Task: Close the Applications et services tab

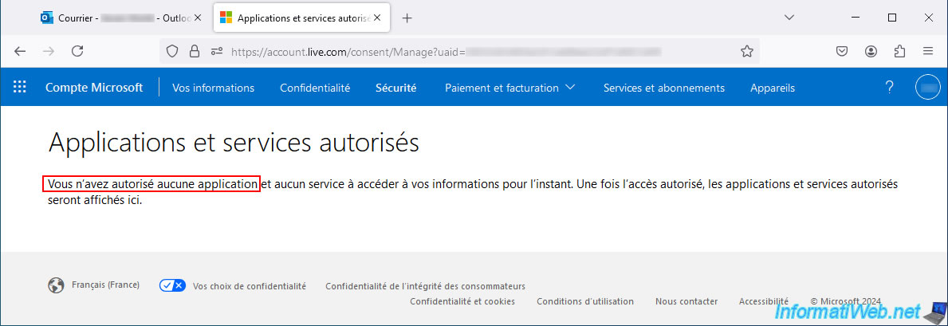Action: tap(377, 18)
